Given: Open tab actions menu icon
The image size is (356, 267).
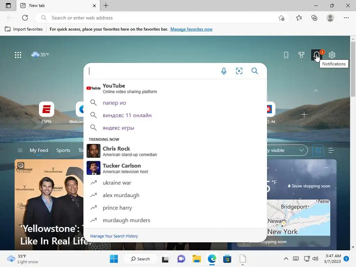Looking at the screenshot, I should point(8,6).
